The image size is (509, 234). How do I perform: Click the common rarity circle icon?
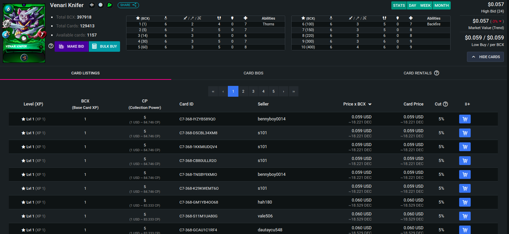(101, 5)
